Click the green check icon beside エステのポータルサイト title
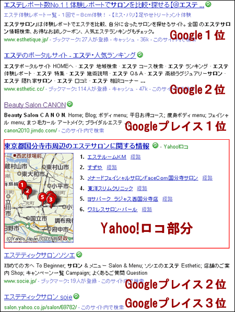Image resolution: width=235 pixels, height=312 pixels. click(x=140, y=55)
